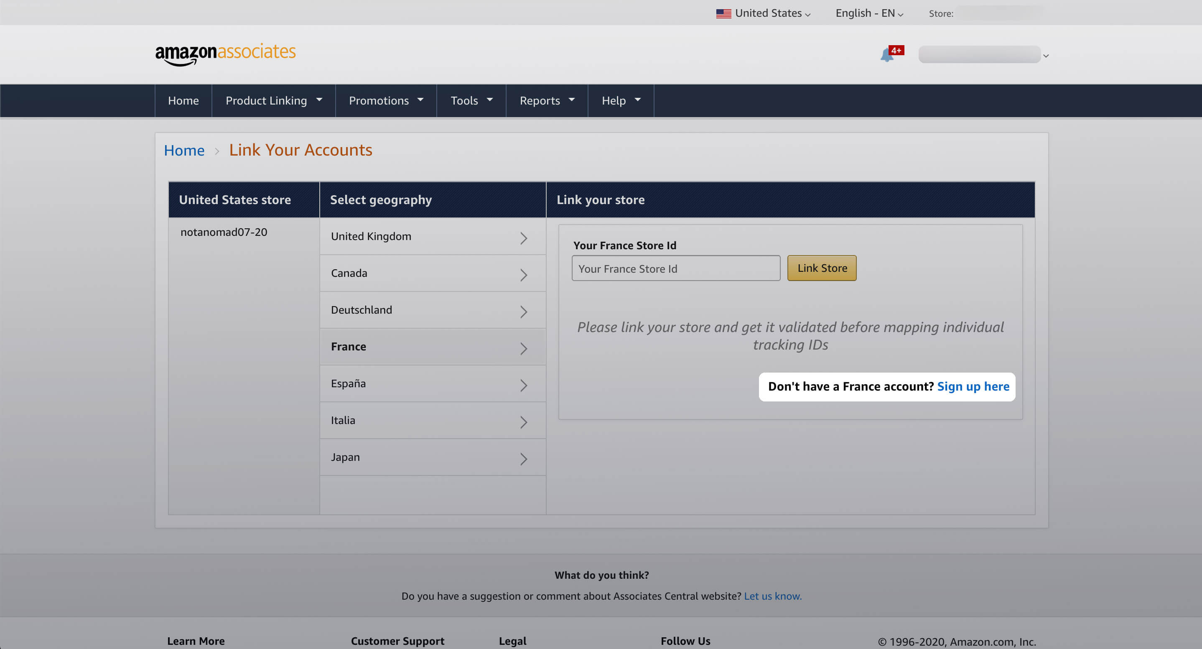1202x649 pixels.
Task: Click chevron arrow beside United Kingdom
Action: pos(524,239)
